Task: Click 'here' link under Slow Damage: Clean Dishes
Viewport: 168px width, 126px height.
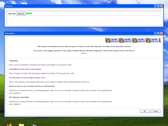Action: (x=70, y=101)
